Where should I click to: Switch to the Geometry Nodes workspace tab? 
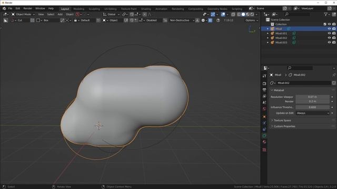(x=217, y=9)
